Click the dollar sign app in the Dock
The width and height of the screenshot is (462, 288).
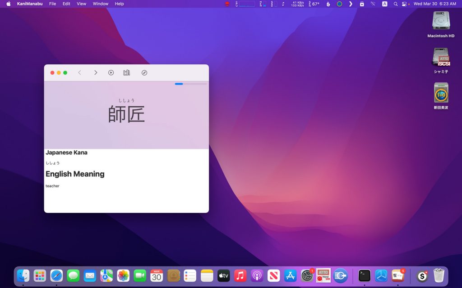[422, 276]
